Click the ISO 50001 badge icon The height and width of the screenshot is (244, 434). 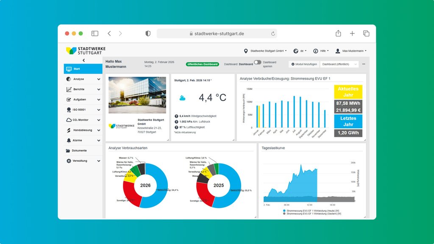[69, 110]
